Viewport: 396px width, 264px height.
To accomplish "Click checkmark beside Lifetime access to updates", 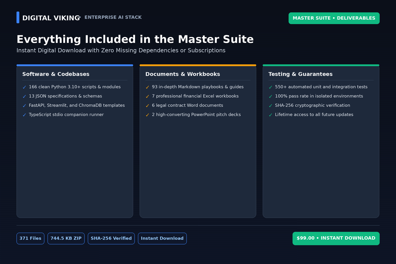I will pos(271,115).
